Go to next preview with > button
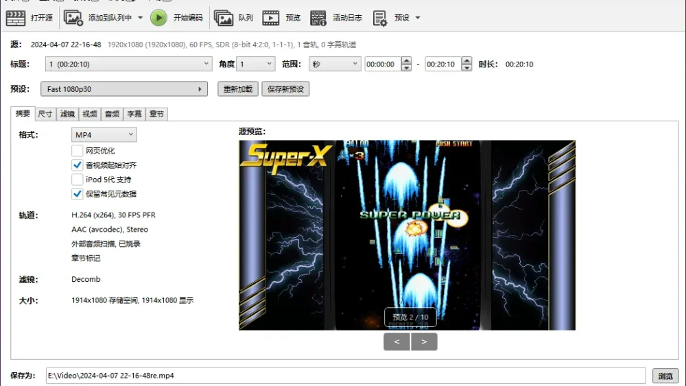Screen dimensions: 686x386 (424, 342)
